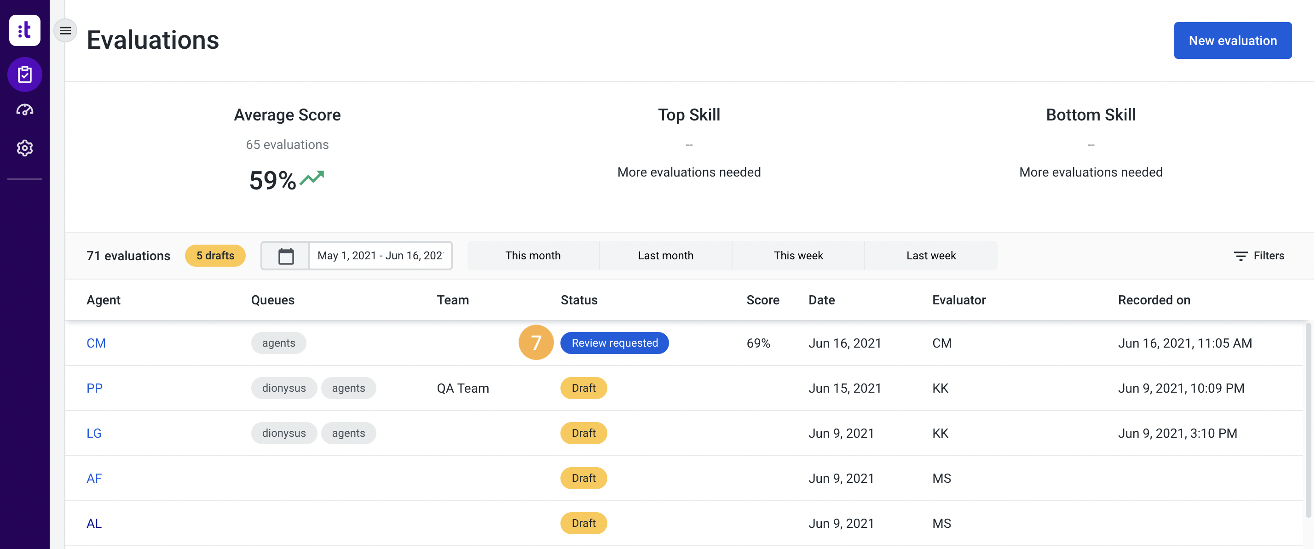Click evaluator KK in PP row
The height and width of the screenshot is (549, 1316).
940,388
